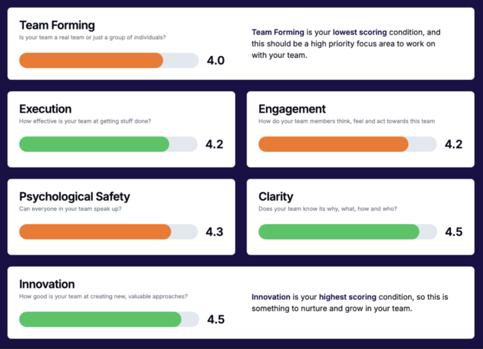Click the Psychological Safety progress bar
This screenshot has width=483, height=349.
(95, 231)
